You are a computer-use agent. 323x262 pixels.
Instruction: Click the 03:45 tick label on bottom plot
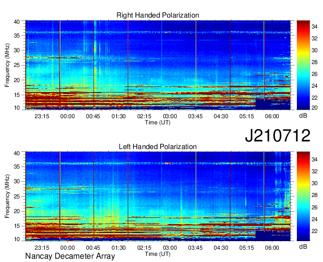click(195, 248)
